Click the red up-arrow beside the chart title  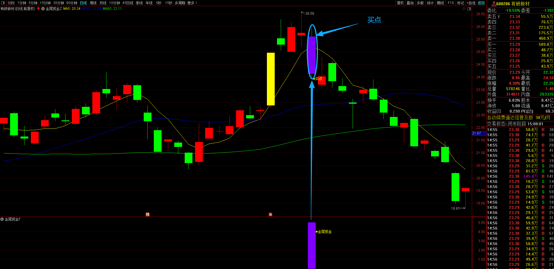pyautogui.click(x=38, y=9)
